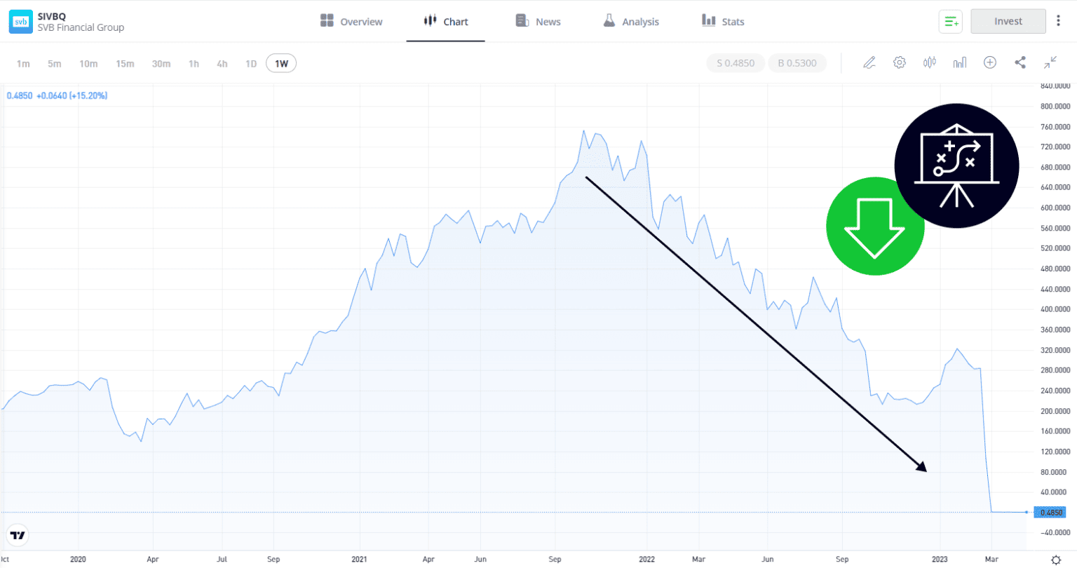This screenshot has width=1077, height=568.
Task: Click the Invest button
Action: pyautogui.click(x=1008, y=21)
